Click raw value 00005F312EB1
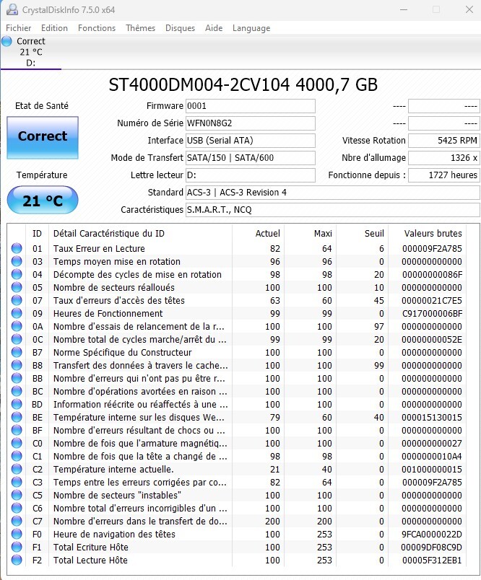This screenshot has height=580, width=481. [432, 560]
